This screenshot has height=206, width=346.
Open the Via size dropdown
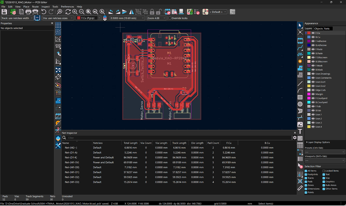click(58, 18)
